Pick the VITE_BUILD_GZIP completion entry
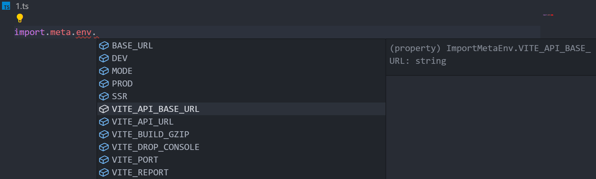 tap(241, 134)
